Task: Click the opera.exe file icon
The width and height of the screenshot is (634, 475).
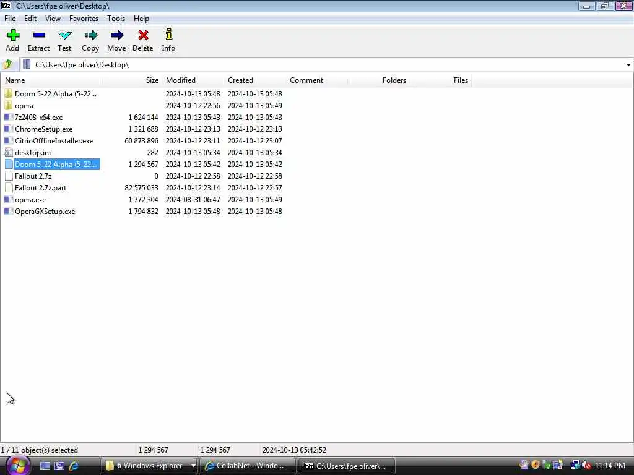Action: click(x=9, y=200)
